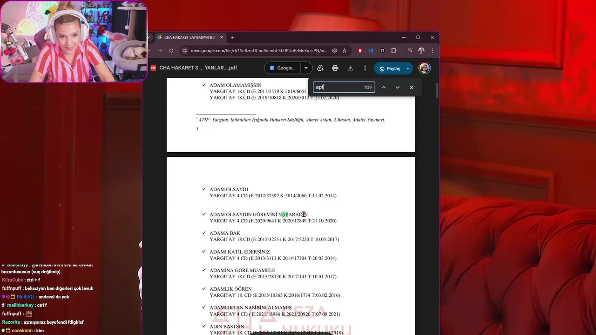Maximize the Chrome window
The height and width of the screenshot is (335, 596).
(418, 37)
